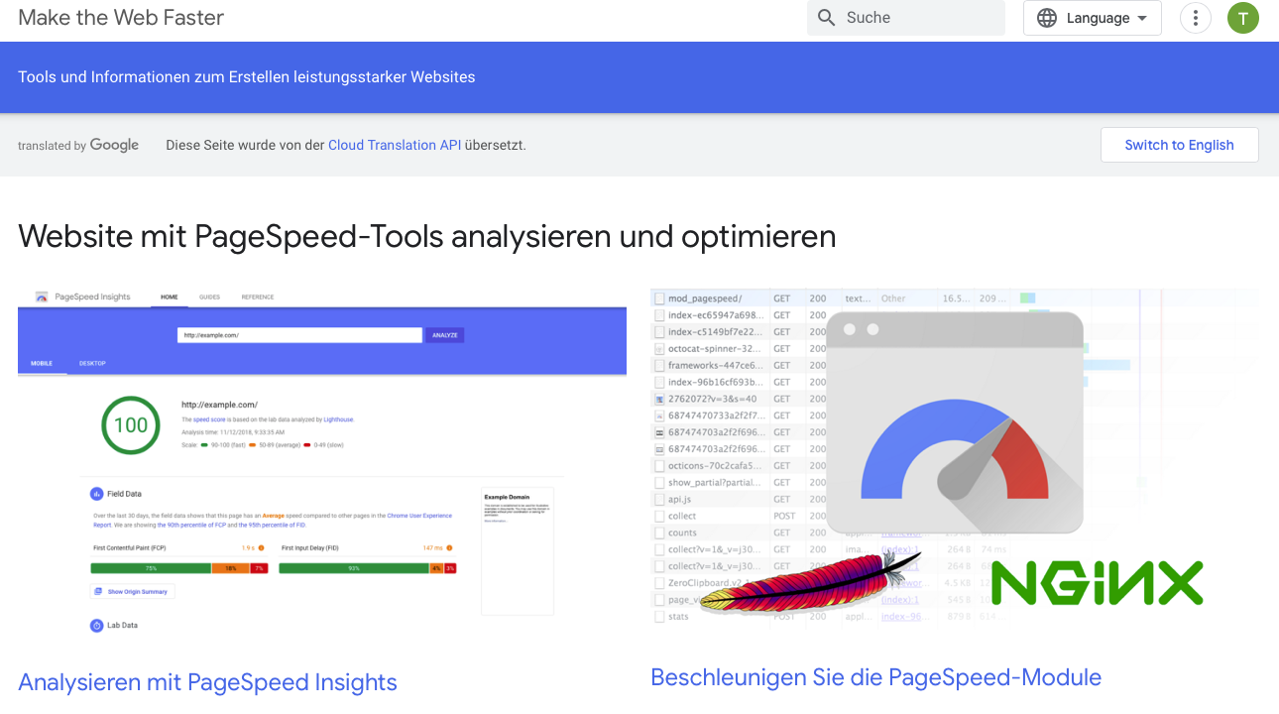1279x714 pixels.
Task: Click the banner text about leistungsstarker Websites
Action: [247, 77]
